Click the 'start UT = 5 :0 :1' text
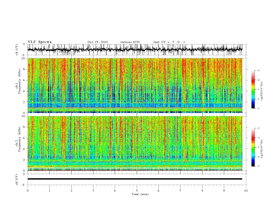The width and height of the screenshot is (277, 214). coord(169,42)
